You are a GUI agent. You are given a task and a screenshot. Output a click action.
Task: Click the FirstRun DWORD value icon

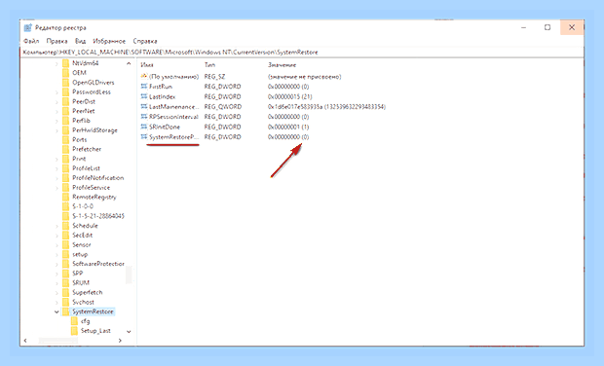(144, 87)
